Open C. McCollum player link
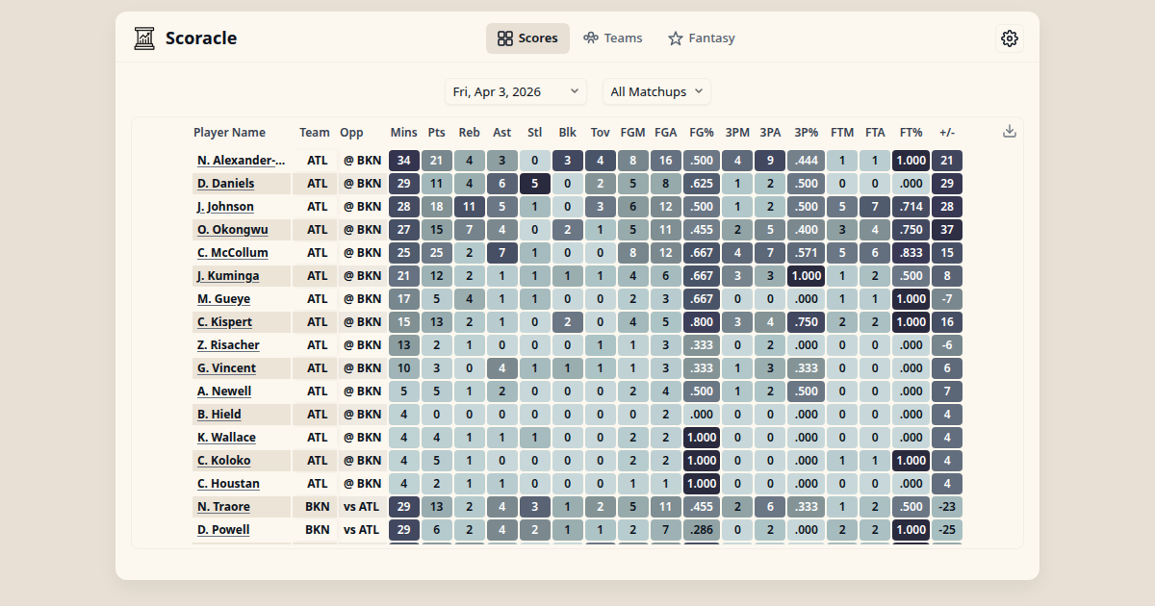This screenshot has width=1155, height=606. [x=233, y=253]
